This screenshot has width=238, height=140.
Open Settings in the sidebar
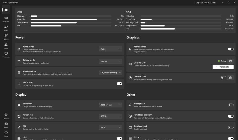point(6,116)
